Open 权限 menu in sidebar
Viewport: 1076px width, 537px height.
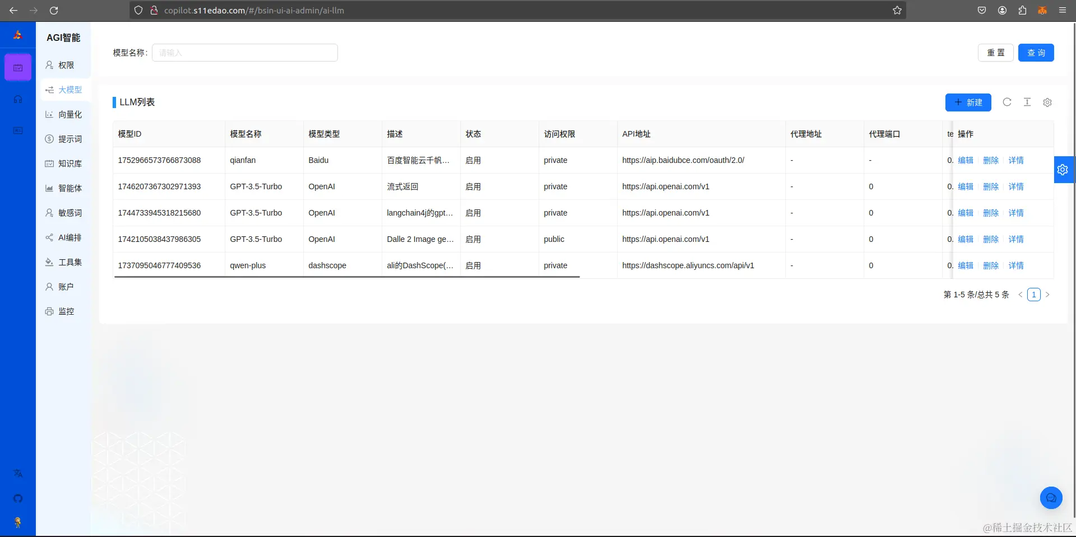click(x=66, y=65)
